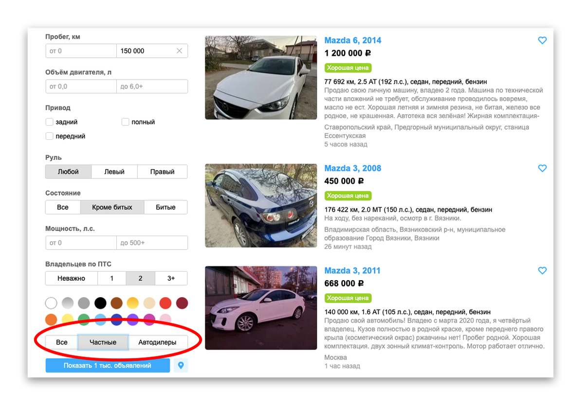This screenshot has height=407, width=584.
Task: Pick the white color swatch
Action: pyautogui.click(x=52, y=304)
